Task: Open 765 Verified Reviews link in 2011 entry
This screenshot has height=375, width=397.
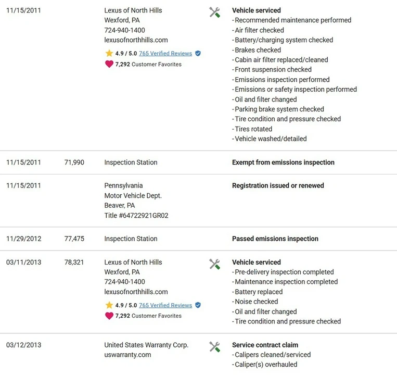Action: [165, 54]
